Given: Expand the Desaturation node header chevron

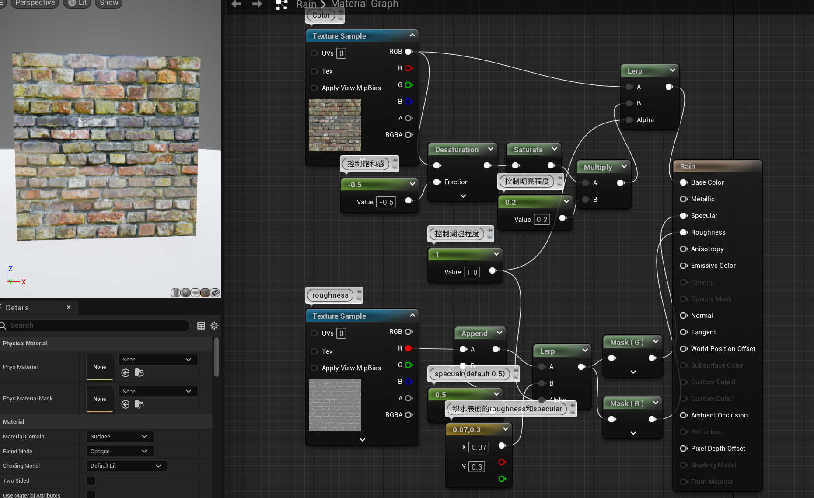Looking at the screenshot, I should coord(490,149).
